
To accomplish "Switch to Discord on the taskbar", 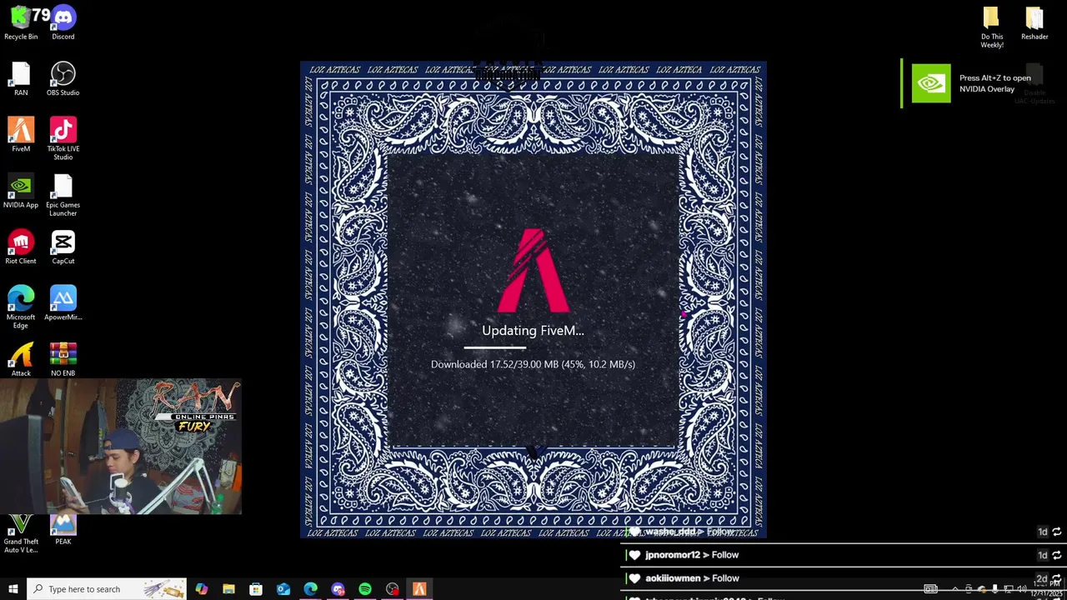I will (338, 589).
